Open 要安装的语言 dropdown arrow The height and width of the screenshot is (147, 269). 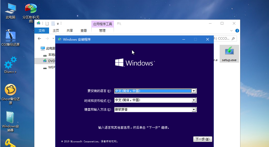point(194,91)
